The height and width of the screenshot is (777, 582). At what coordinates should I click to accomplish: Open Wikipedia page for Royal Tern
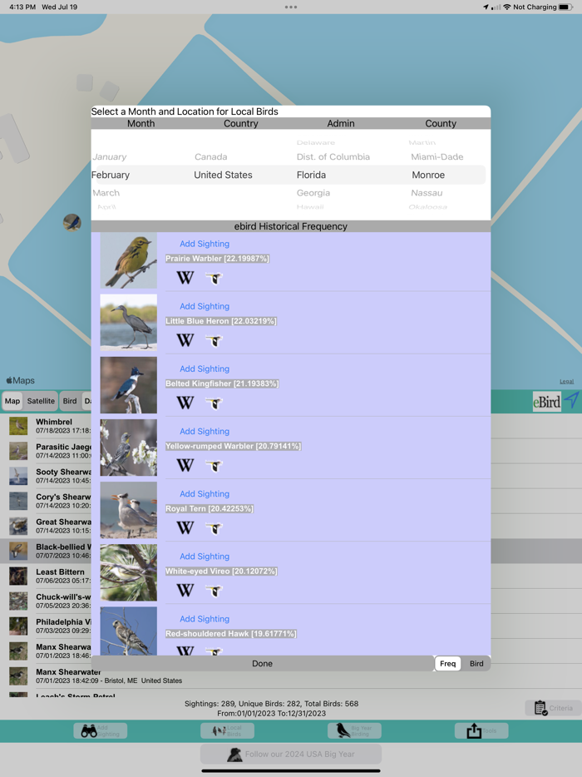coord(185,527)
